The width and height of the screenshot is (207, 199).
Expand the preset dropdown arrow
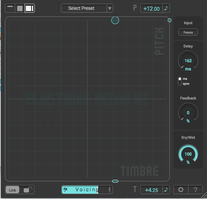coord(110,8)
